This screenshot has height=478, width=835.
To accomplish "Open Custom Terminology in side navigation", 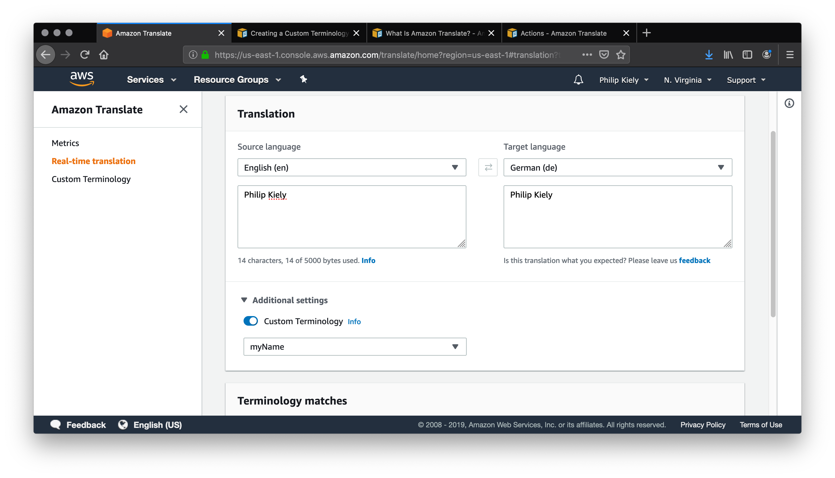I will tap(91, 179).
